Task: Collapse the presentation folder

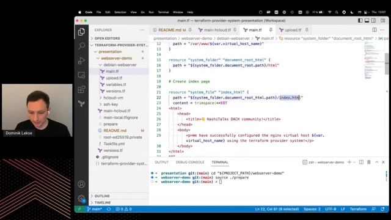Action: 110,51
